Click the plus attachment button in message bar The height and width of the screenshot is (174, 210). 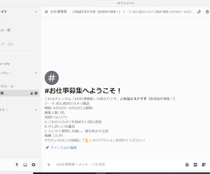(49, 165)
